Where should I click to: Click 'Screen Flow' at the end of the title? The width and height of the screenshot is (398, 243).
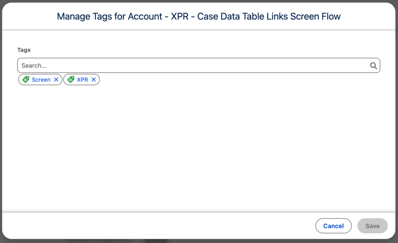[316, 16]
